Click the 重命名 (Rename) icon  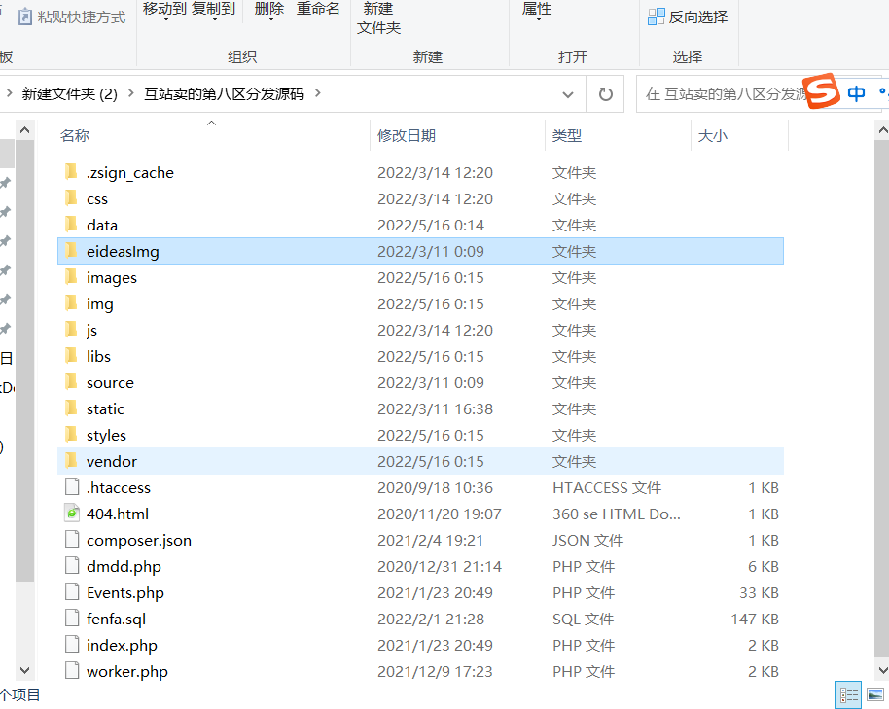point(317,9)
